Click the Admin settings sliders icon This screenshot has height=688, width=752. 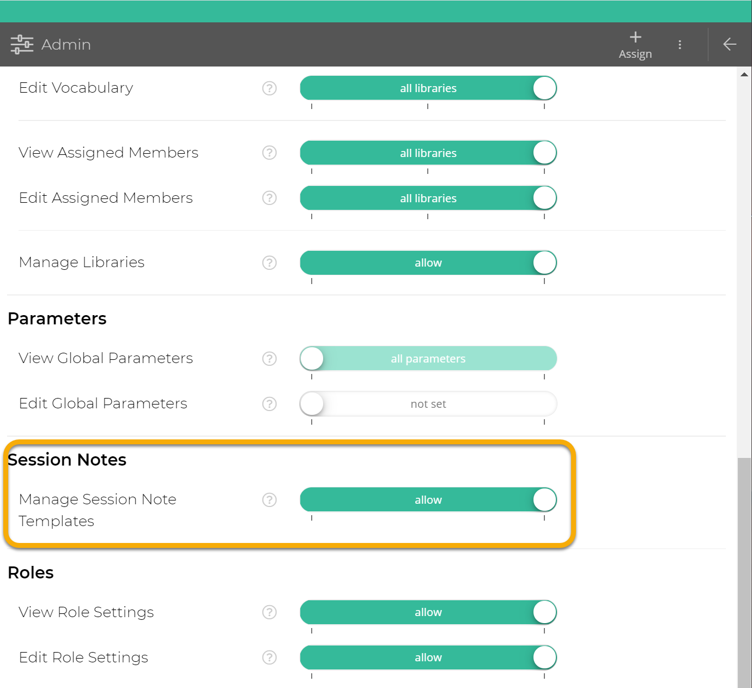click(22, 45)
